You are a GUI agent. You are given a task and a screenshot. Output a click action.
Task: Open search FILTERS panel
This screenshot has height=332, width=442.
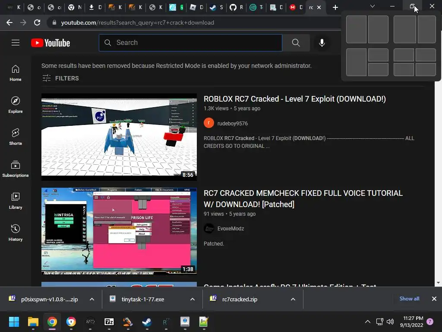(x=60, y=78)
